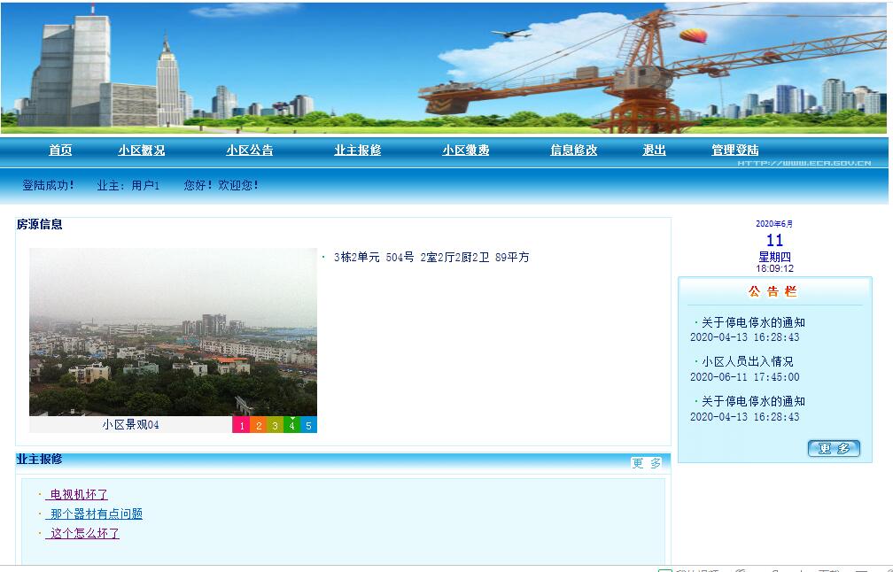Click the 登陆成功! message

click(49, 185)
